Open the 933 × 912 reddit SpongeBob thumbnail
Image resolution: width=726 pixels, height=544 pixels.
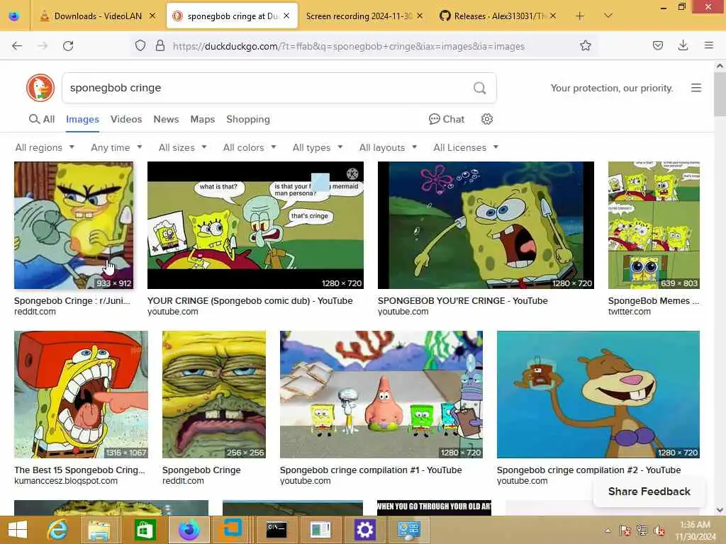(74, 225)
